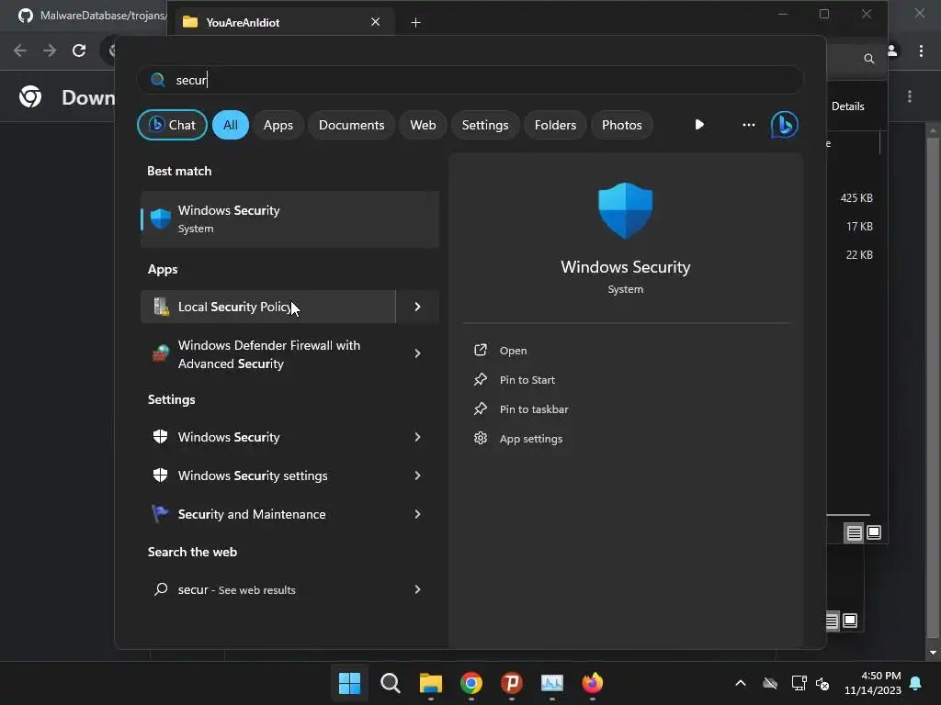
Task: Click the Local Security Policy app icon
Action: [x=161, y=307]
